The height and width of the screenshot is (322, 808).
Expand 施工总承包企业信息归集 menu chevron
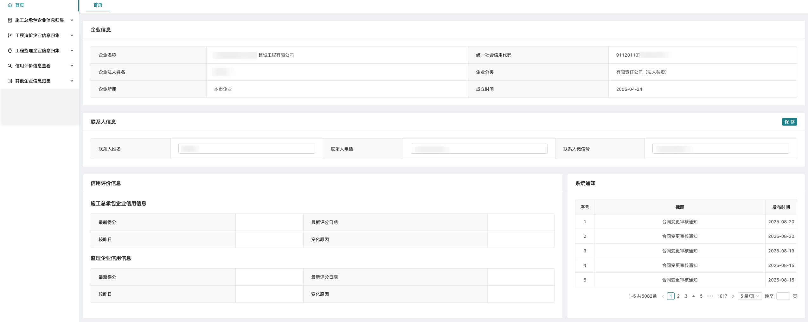coord(72,20)
